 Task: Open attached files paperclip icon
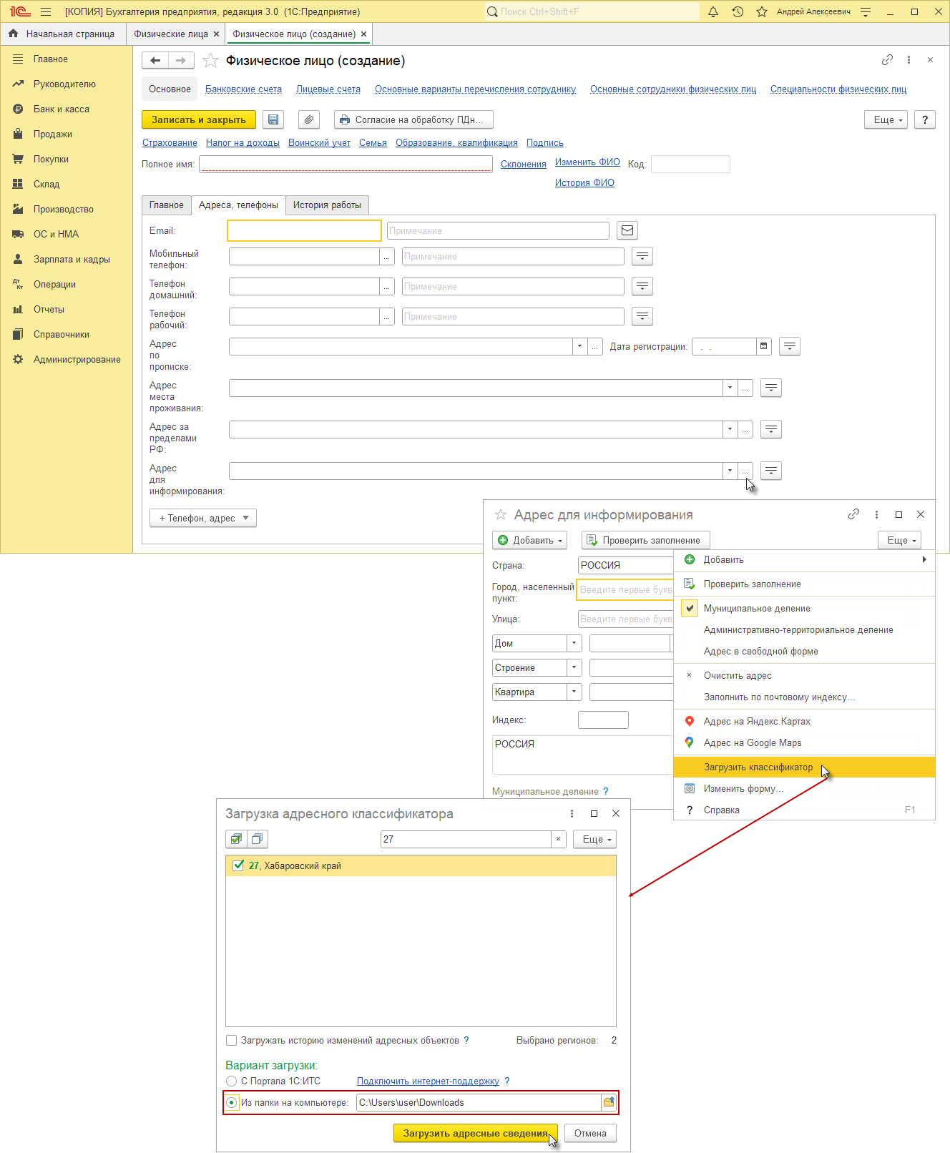[309, 119]
